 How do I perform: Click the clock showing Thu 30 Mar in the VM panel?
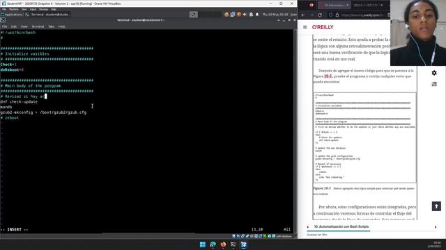(x=275, y=15)
